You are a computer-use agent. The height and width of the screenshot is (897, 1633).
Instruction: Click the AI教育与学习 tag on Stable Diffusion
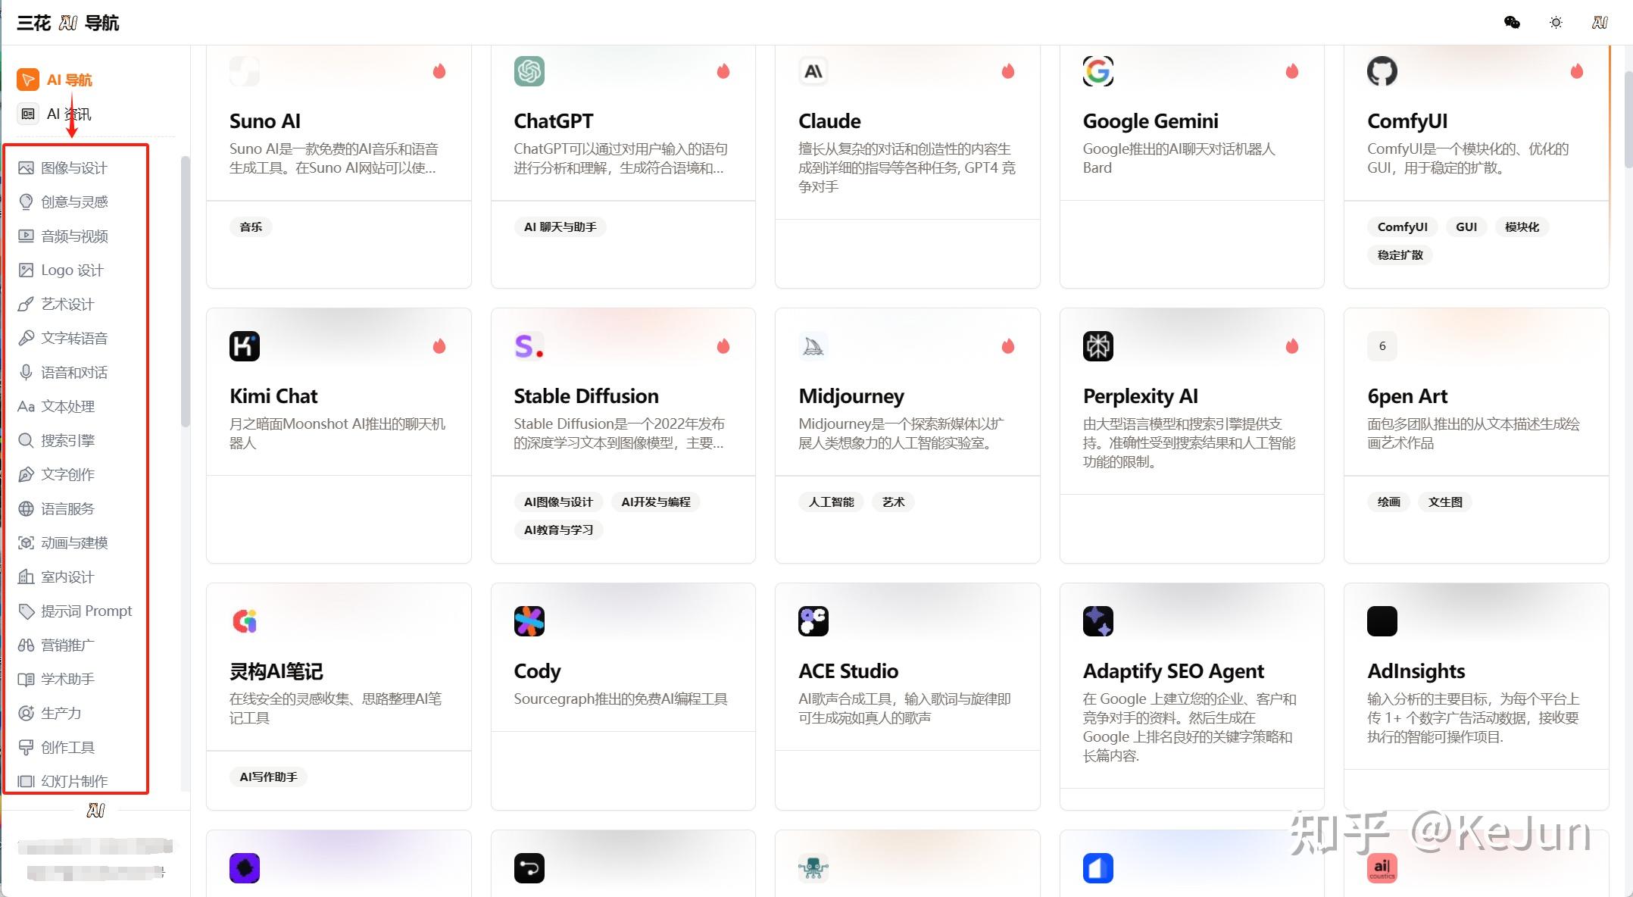tap(558, 530)
